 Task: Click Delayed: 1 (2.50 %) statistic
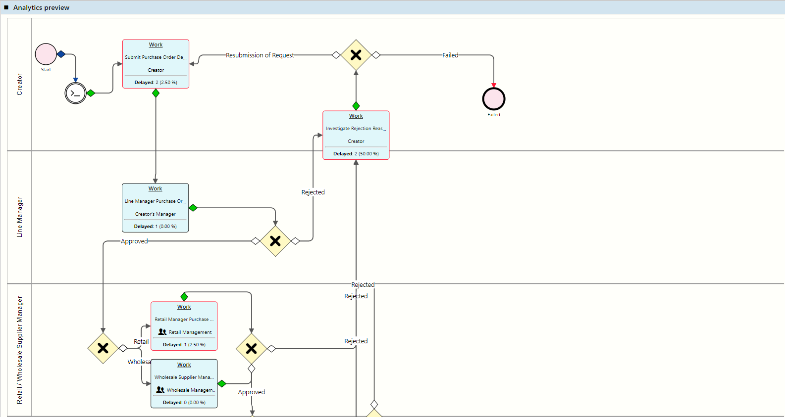click(x=184, y=344)
